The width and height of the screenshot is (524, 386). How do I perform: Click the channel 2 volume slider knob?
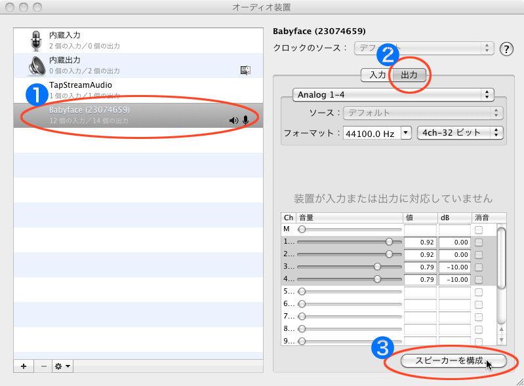tap(389, 254)
